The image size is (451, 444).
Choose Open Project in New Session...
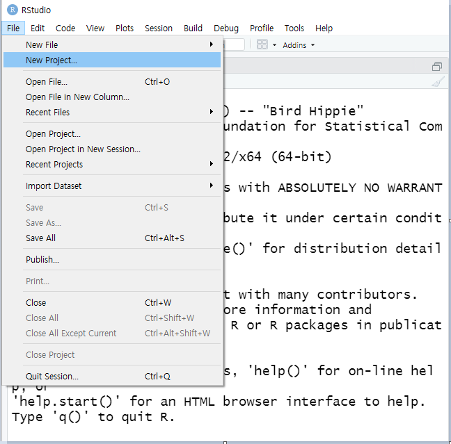point(112,149)
